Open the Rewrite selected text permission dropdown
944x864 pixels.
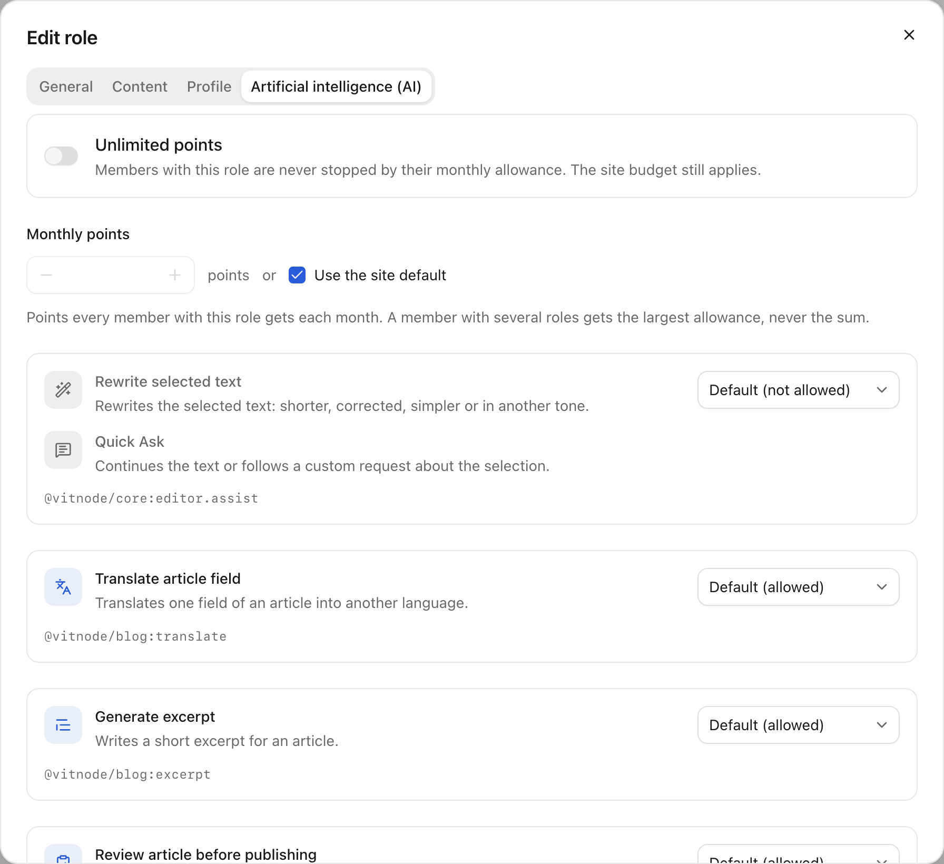point(798,390)
